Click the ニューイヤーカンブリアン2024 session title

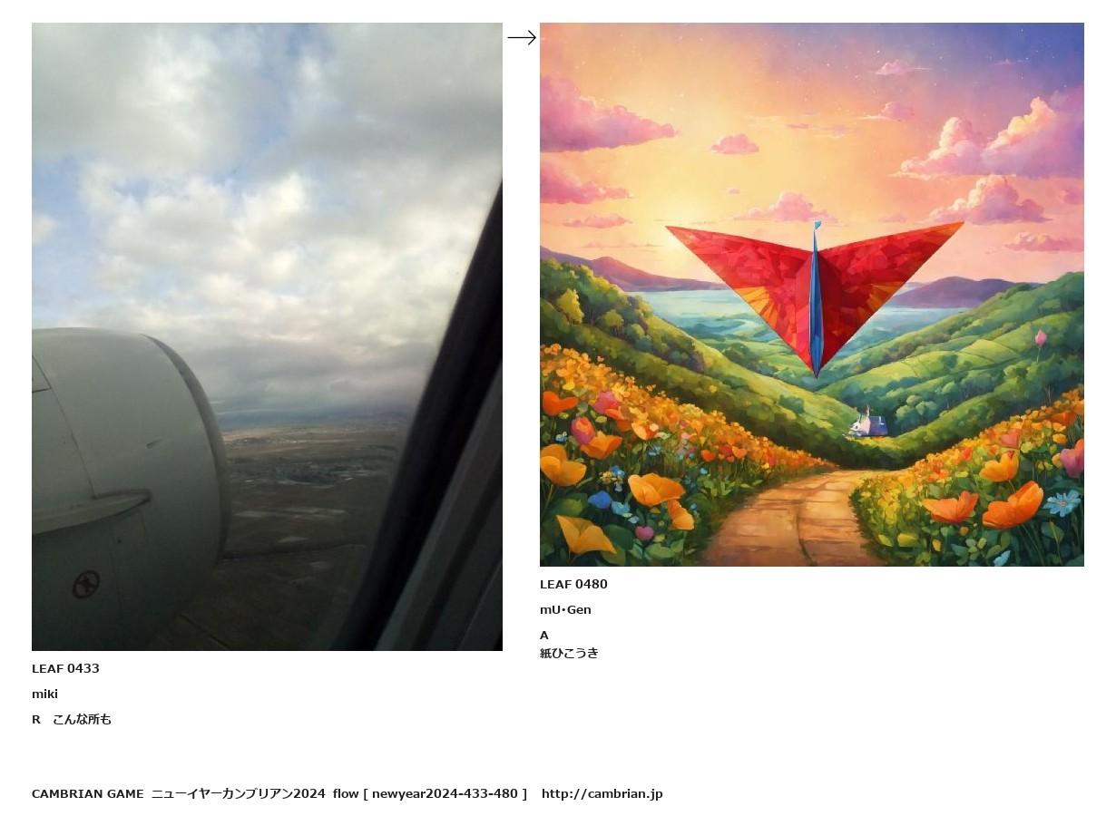238,793
